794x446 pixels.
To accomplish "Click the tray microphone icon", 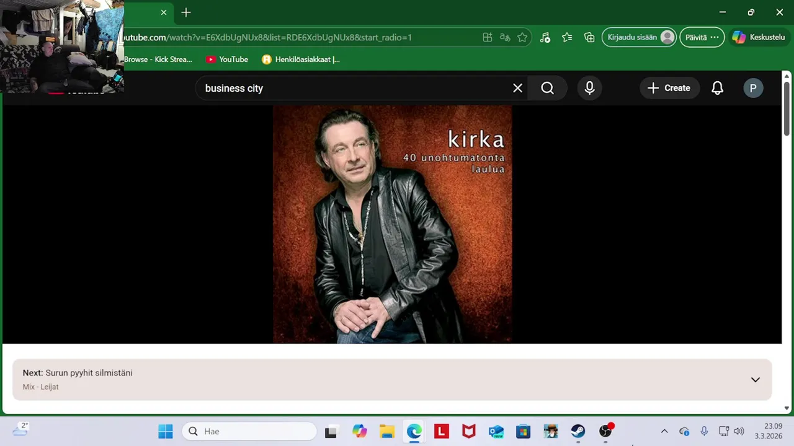I will 704,431.
